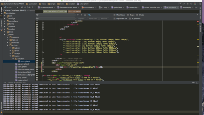204x115 pixels.
Task: Collapse the scripts folder
Action: 8,45
